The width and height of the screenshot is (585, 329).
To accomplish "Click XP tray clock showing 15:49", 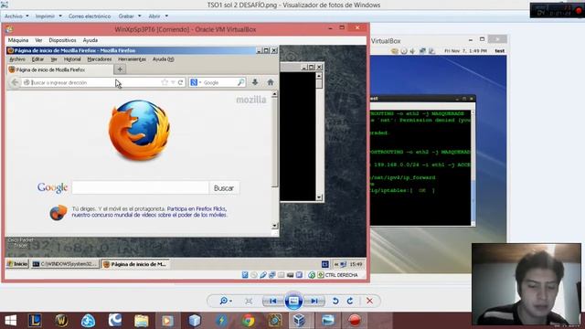I will coord(356,264).
